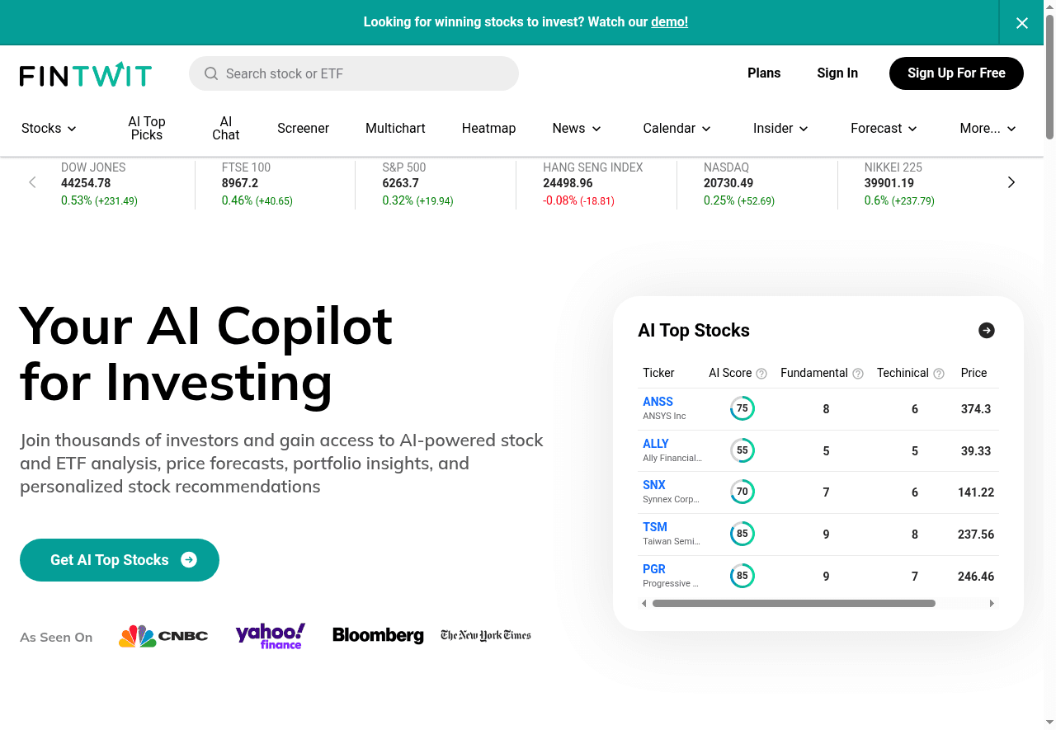This screenshot has height=730, width=1056.
Task: Click the AI Score help icon
Action: (x=761, y=374)
